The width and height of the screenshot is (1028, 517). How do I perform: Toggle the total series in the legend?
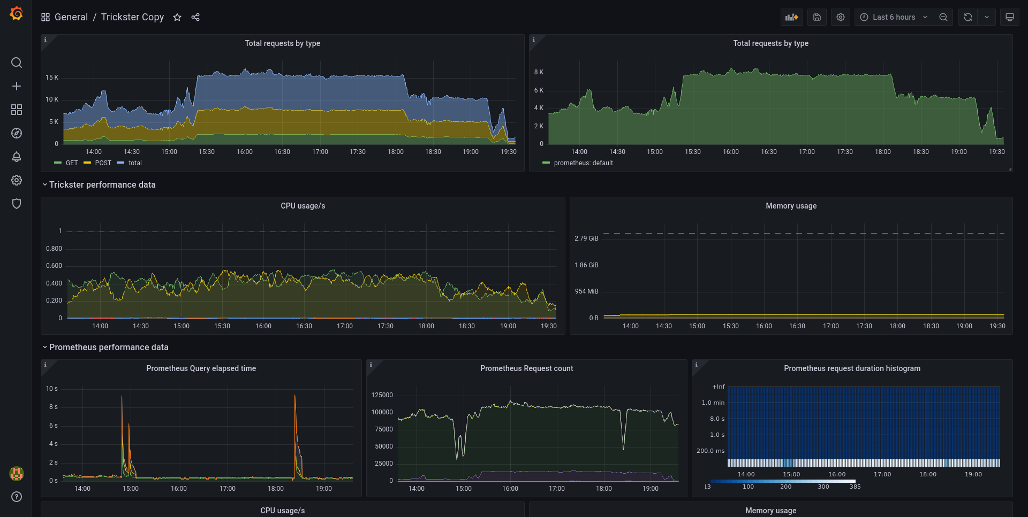[x=135, y=163]
